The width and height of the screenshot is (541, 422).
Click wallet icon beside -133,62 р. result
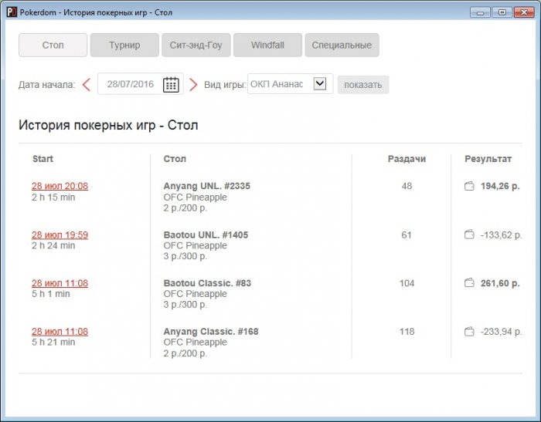coord(468,235)
